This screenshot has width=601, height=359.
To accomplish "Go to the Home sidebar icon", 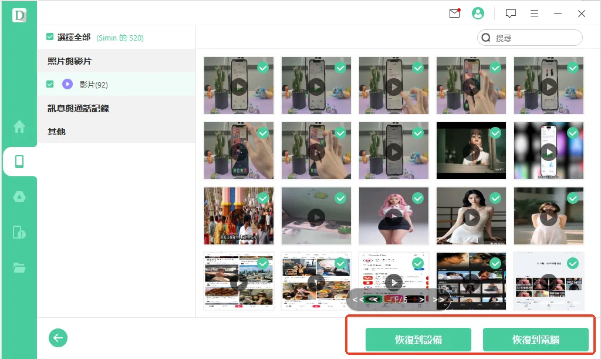I will [x=19, y=126].
